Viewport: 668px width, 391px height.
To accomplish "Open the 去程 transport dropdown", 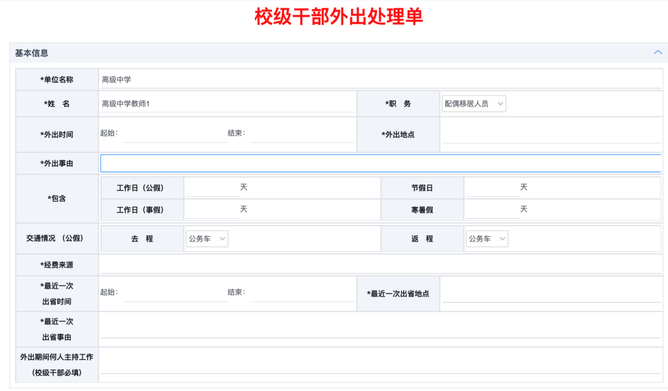I will [207, 239].
